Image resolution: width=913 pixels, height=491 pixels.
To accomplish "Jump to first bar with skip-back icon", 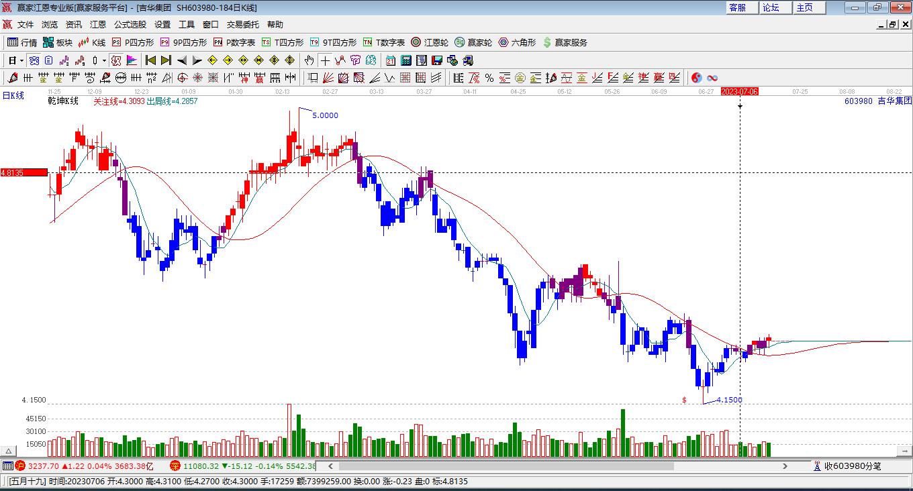I will [150, 60].
